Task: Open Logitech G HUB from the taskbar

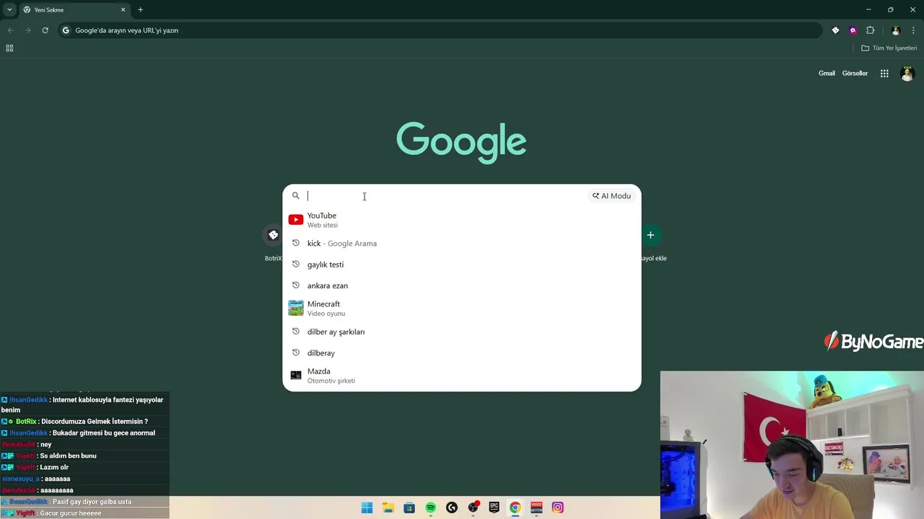Action: [452, 507]
